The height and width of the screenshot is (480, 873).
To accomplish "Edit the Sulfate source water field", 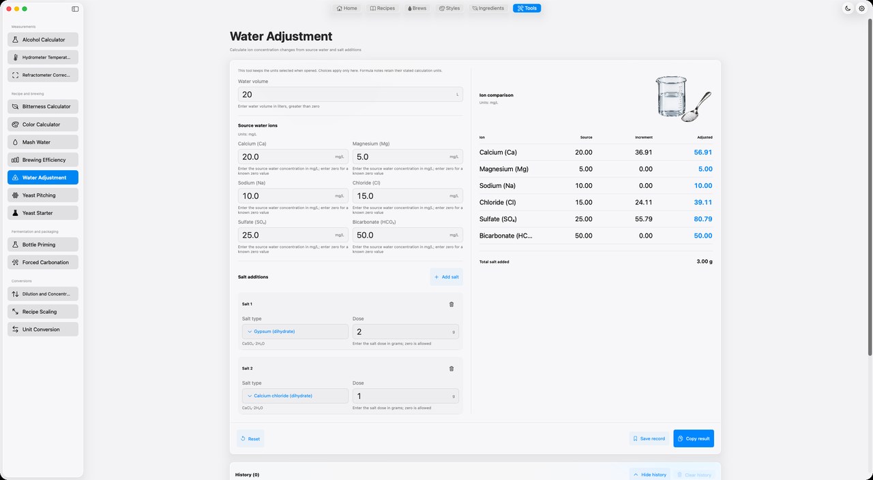I will [x=293, y=235].
